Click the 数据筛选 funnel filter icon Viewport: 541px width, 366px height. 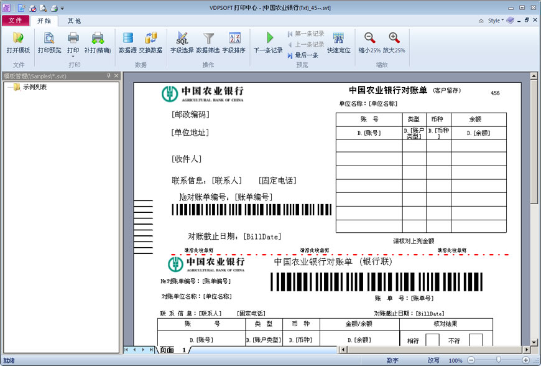pyautogui.click(x=208, y=38)
